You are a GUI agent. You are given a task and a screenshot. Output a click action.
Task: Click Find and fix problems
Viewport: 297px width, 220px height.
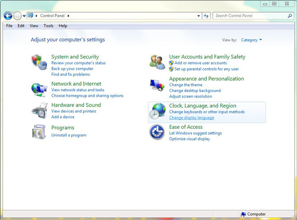[70, 74]
